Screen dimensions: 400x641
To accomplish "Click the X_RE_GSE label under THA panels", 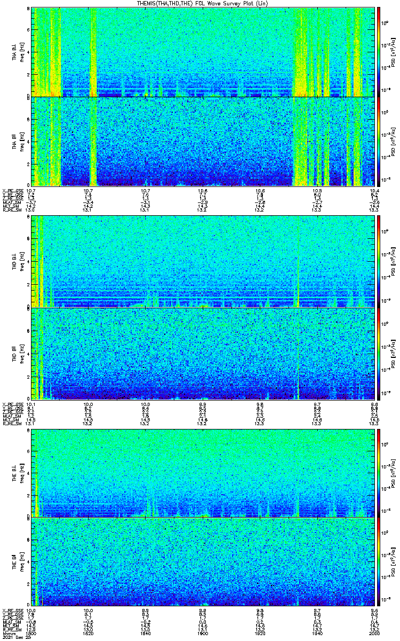I will click(11, 190).
